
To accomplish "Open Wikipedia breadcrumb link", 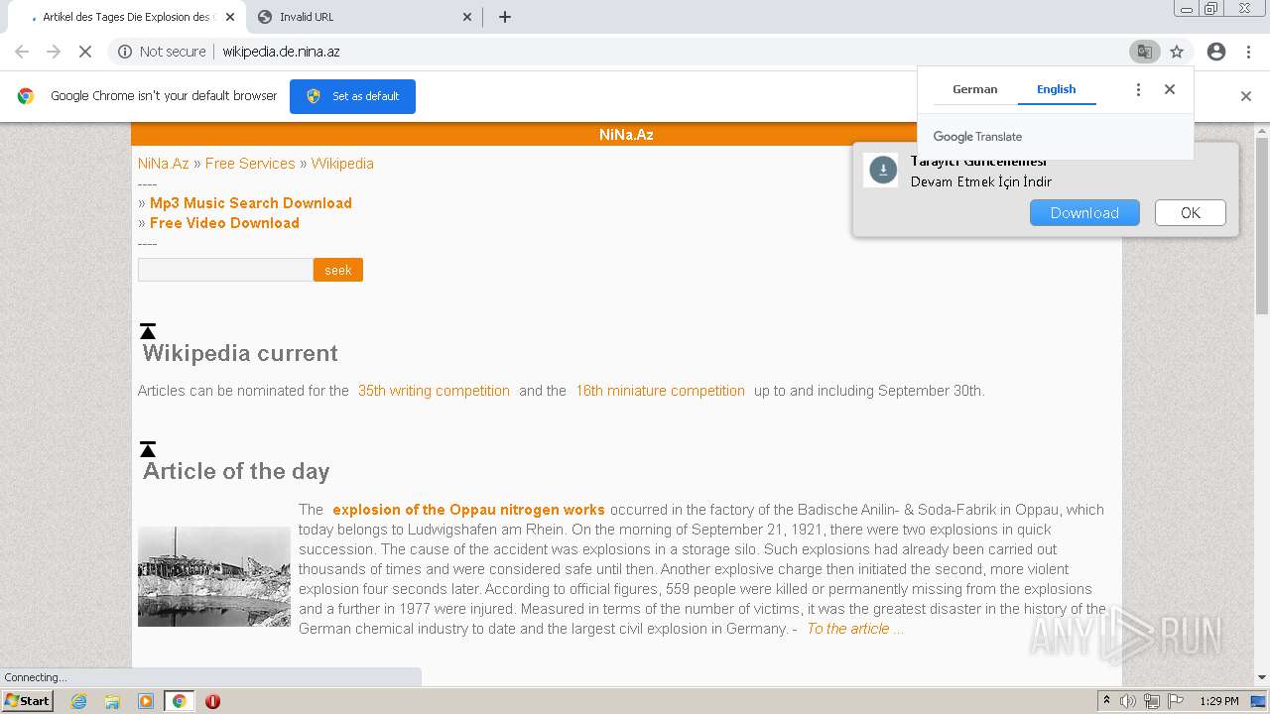I will pos(342,164).
